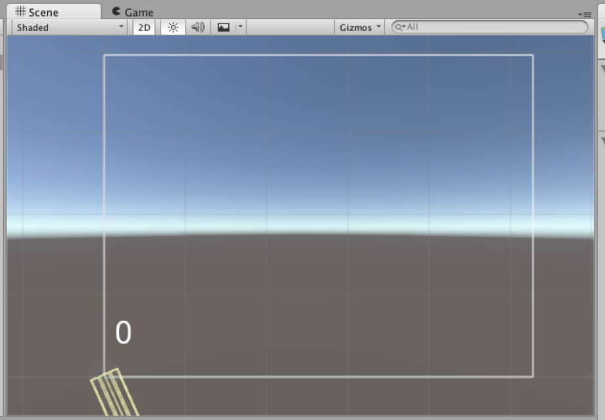Toggle scene audio speaker icon
The height and width of the screenshot is (420, 605).
point(198,28)
